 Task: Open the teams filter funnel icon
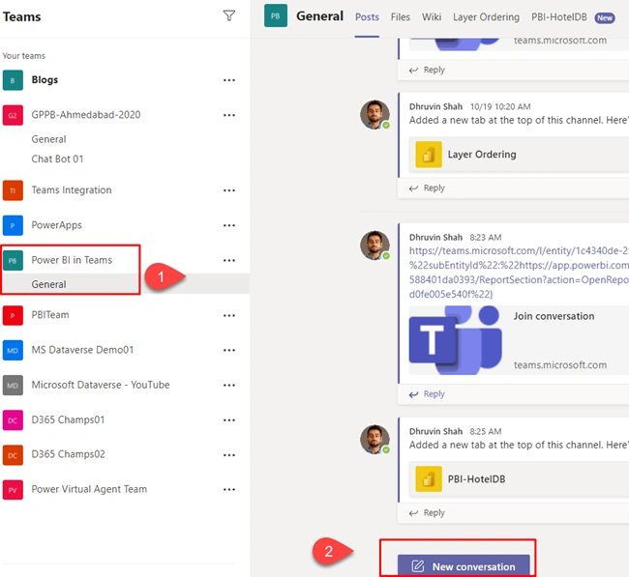point(229,15)
